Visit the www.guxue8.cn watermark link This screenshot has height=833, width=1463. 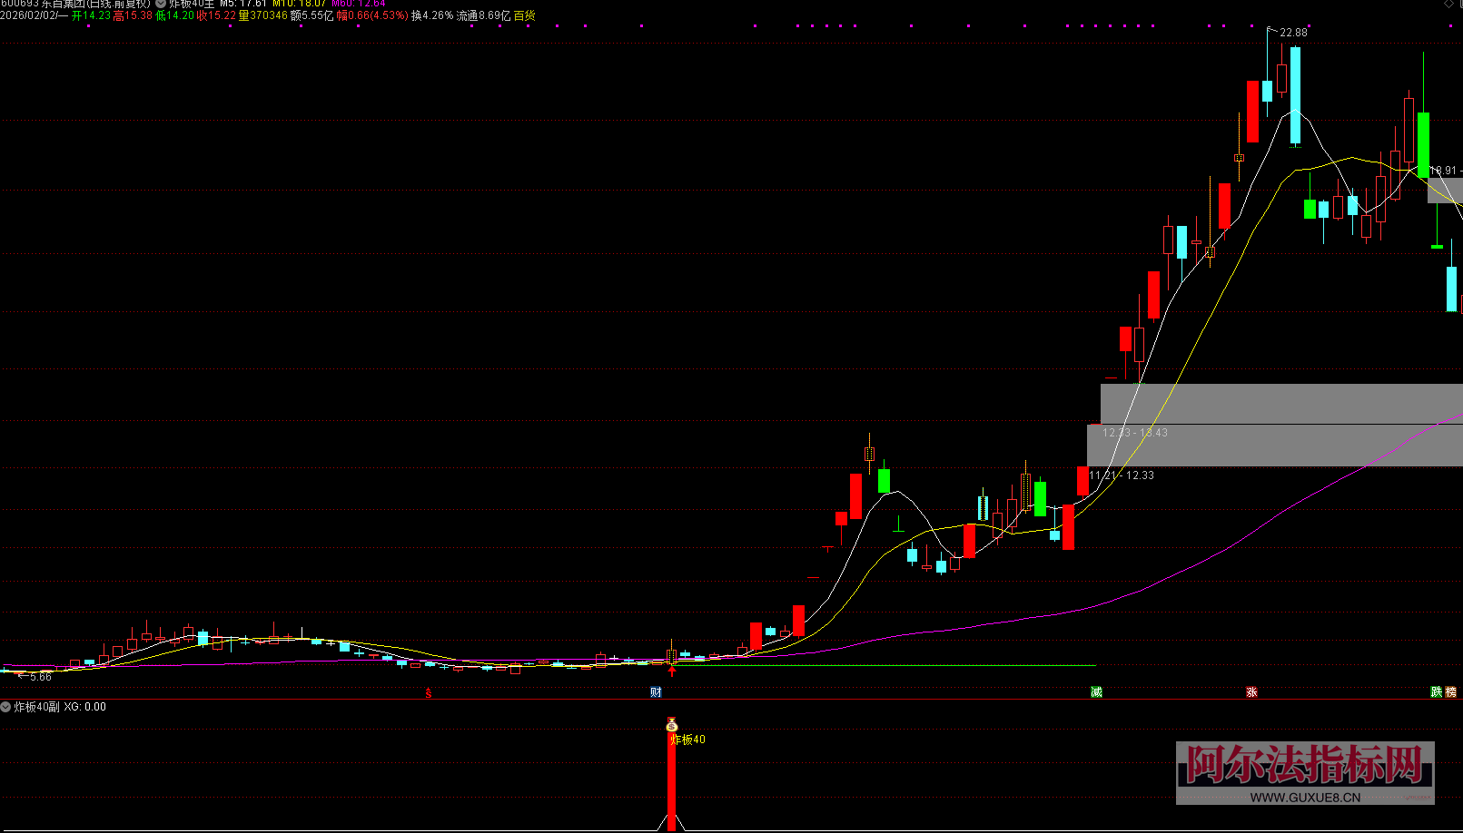click(x=1305, y=797)
